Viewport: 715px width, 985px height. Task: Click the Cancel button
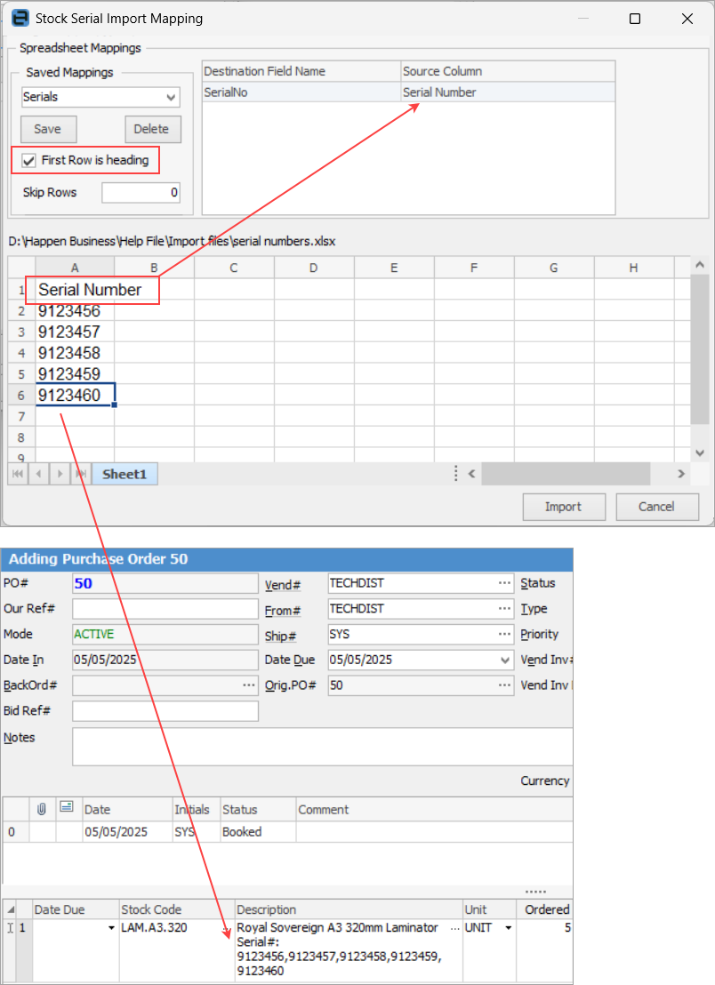pyautogui.click(x=656, y=507)
